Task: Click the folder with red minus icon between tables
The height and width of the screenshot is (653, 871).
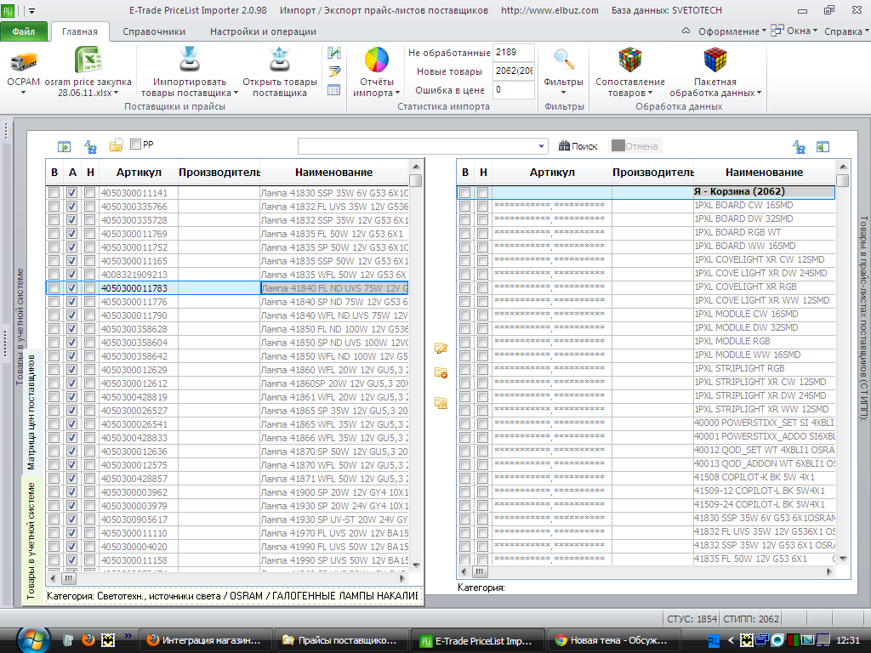Action: (x=441, y=372)
